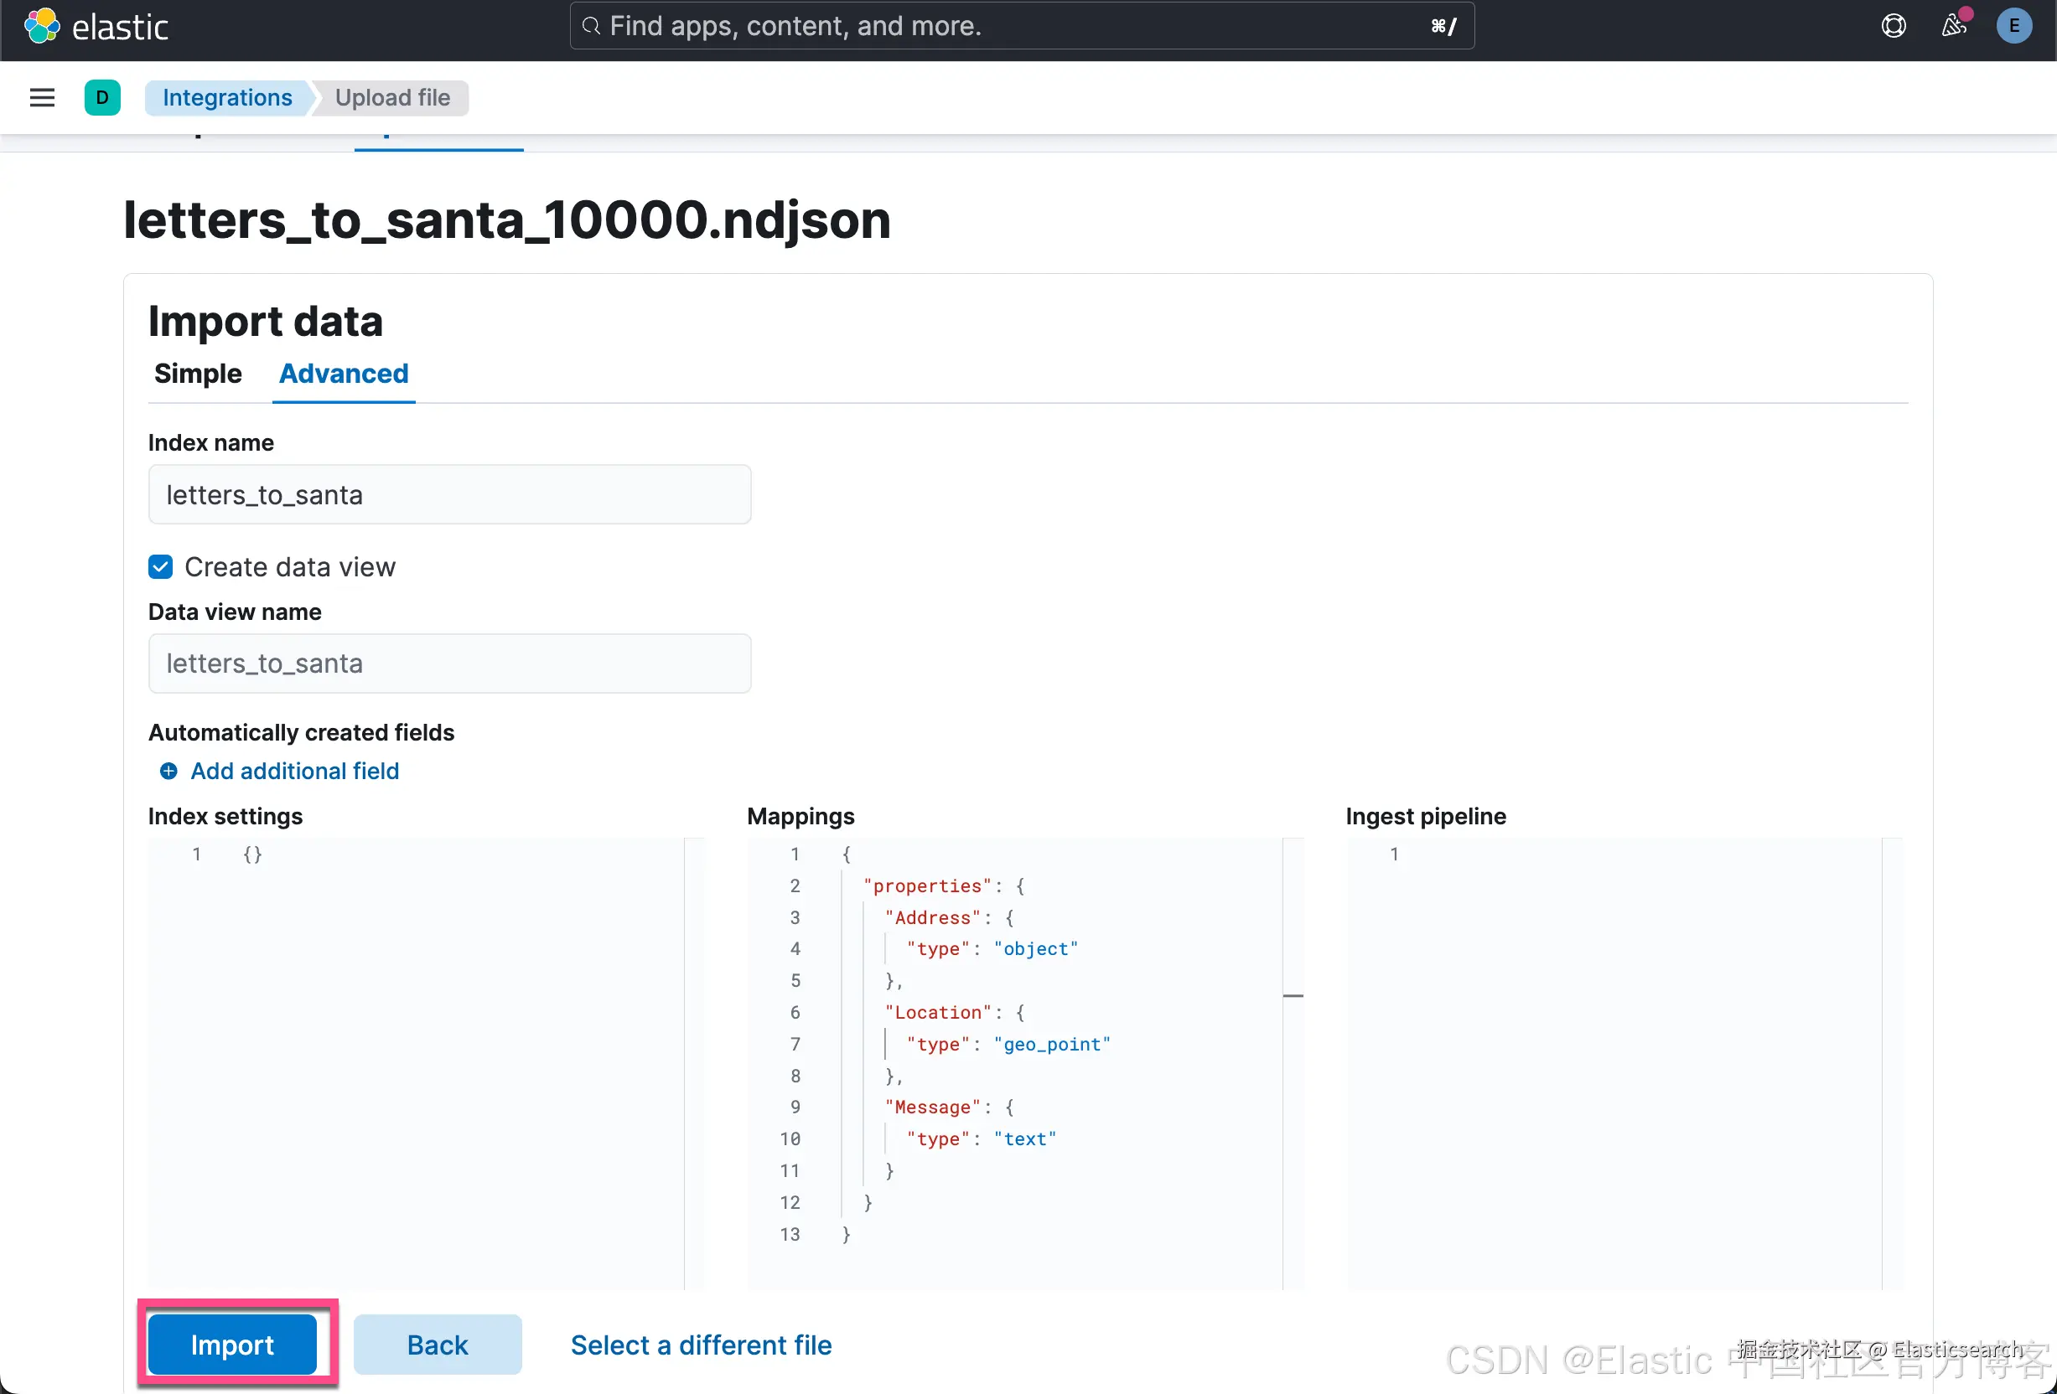Click the green D space avatar
2057x1394 pixels.
tap(101, 97)
